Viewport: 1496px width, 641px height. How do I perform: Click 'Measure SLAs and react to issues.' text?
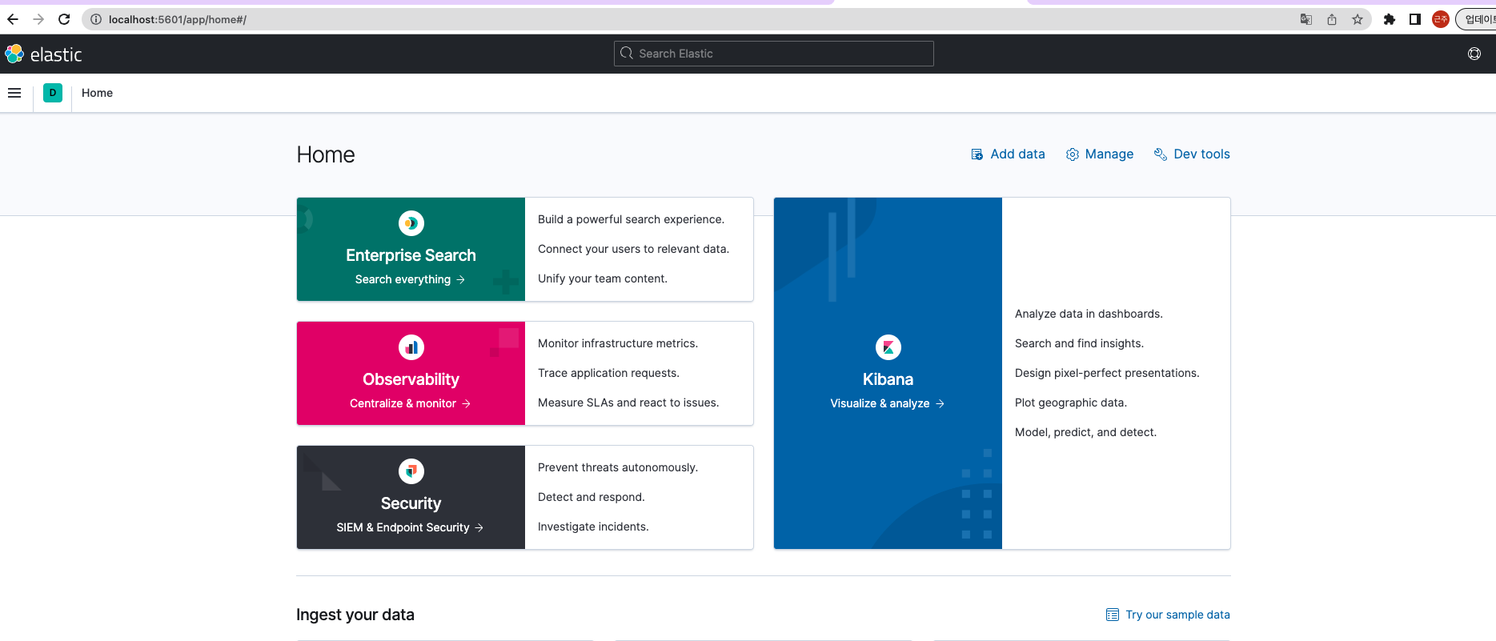click(x=628, y=403)
